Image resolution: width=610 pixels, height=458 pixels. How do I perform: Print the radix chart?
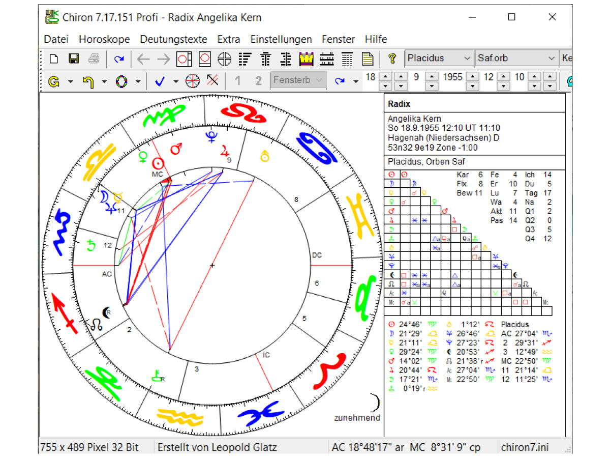(94, 59)
